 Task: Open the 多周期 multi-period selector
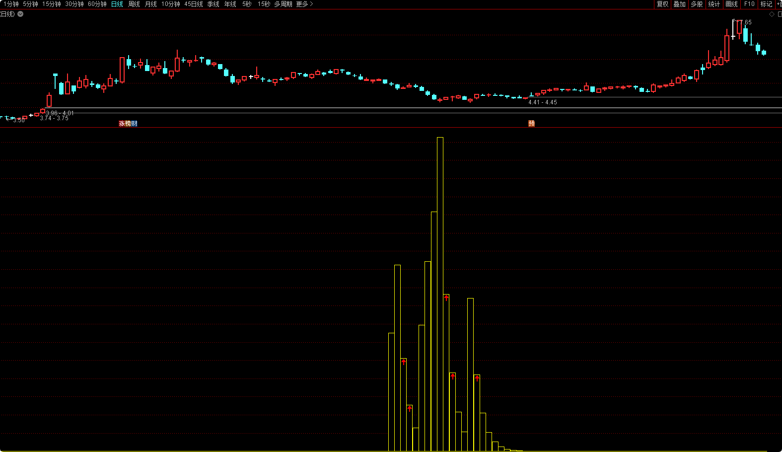283,4
